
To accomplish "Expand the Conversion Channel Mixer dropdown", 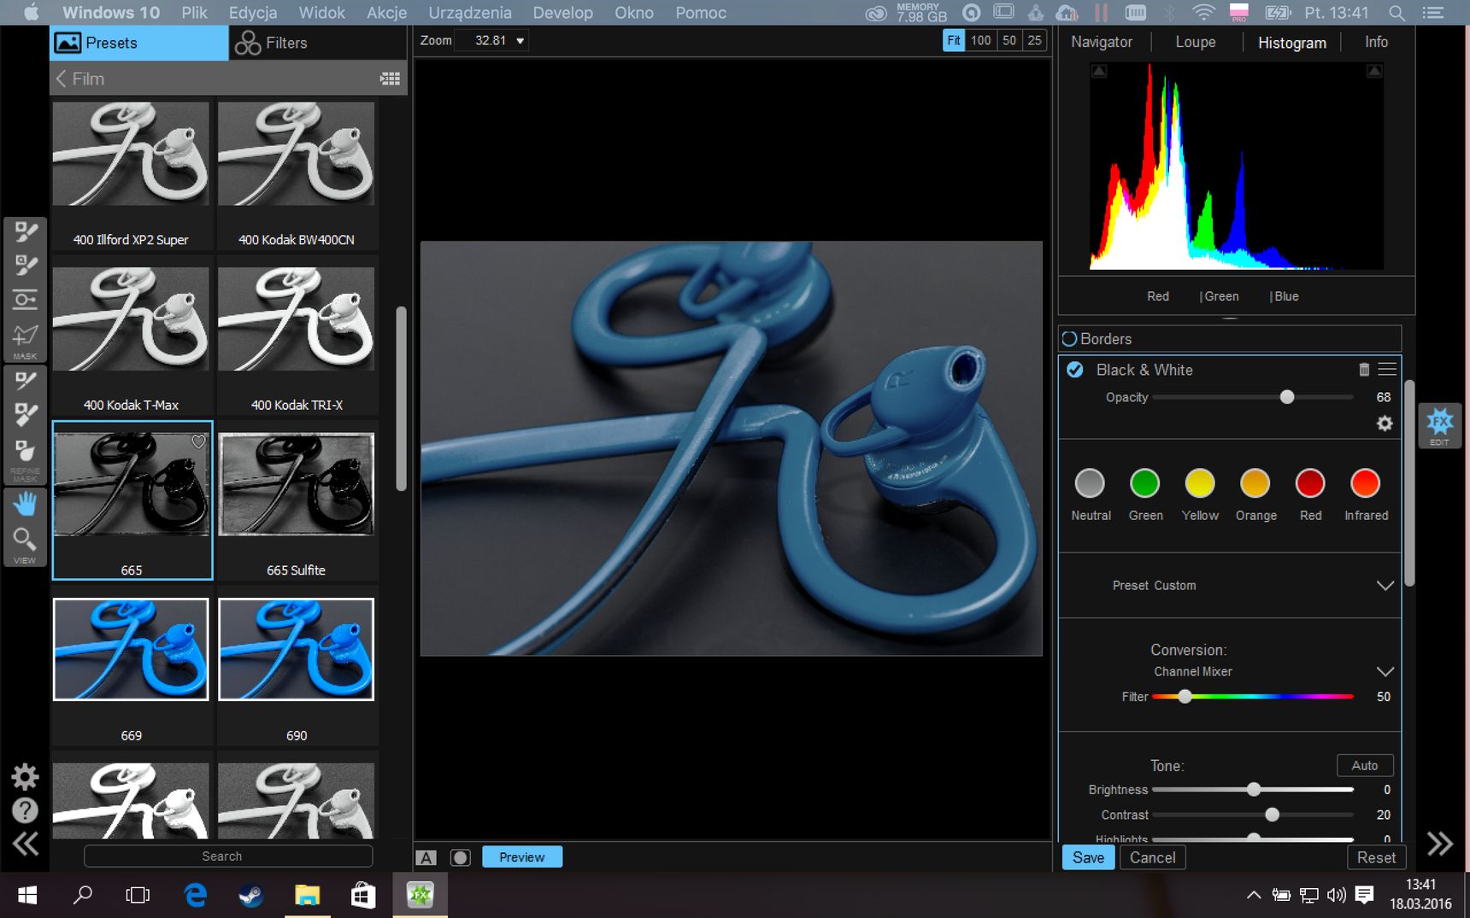I will 1385,672.
